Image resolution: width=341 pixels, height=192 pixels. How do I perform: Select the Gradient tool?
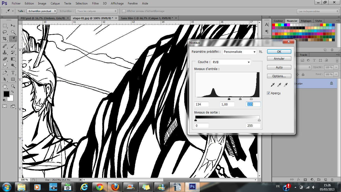13,59
